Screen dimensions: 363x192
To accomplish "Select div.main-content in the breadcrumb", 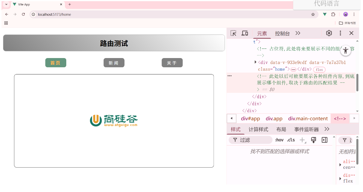I will pos(308,118).
